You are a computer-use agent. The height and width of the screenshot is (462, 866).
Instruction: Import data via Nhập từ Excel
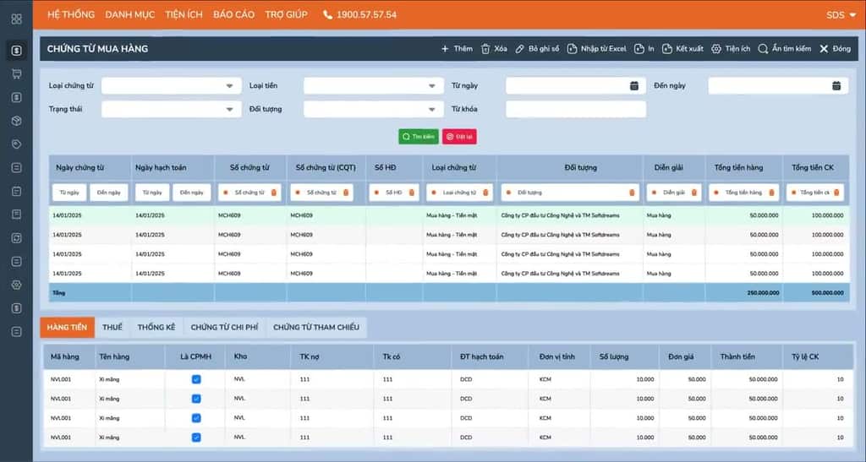597,48
